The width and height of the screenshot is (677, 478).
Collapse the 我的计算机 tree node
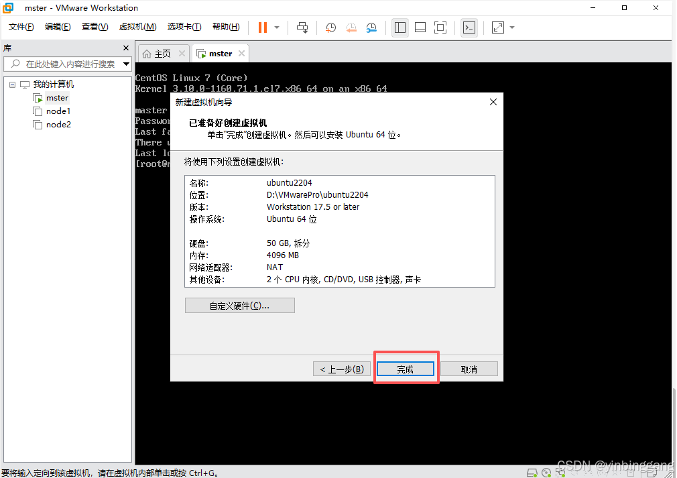tap(13, 84)
